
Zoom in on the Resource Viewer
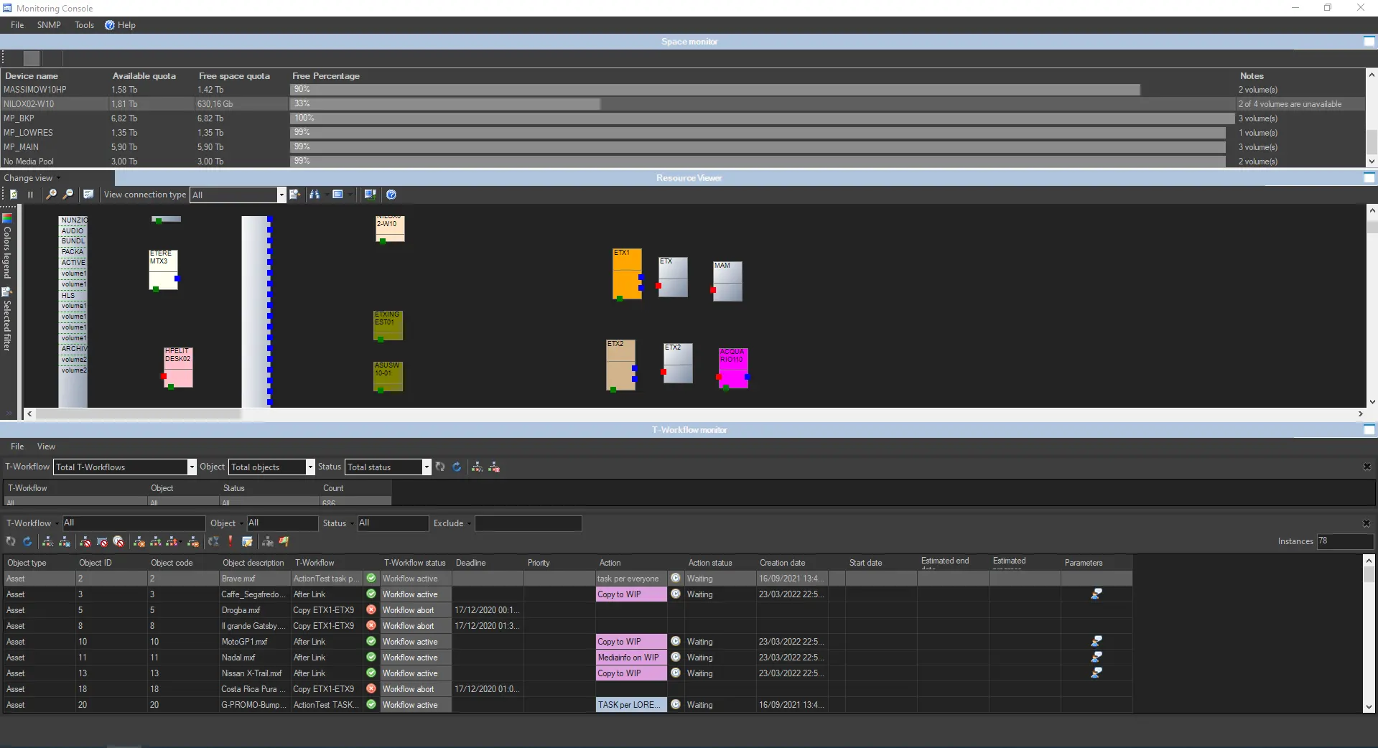51,195
